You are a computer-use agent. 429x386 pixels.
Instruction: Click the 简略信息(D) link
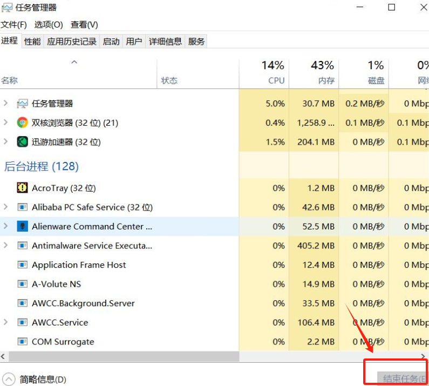click(x=43, y=380)
